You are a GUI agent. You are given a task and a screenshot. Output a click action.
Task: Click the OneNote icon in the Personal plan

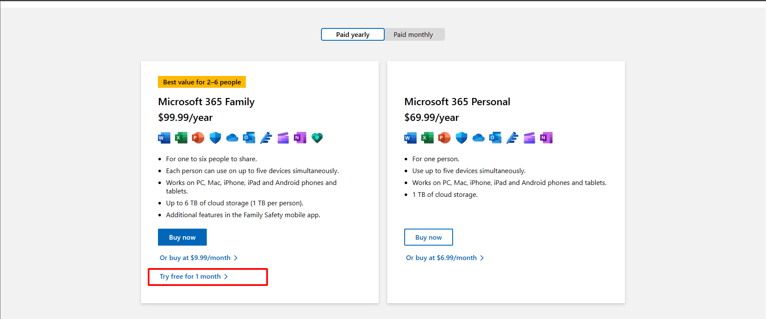tap(546, 138)
